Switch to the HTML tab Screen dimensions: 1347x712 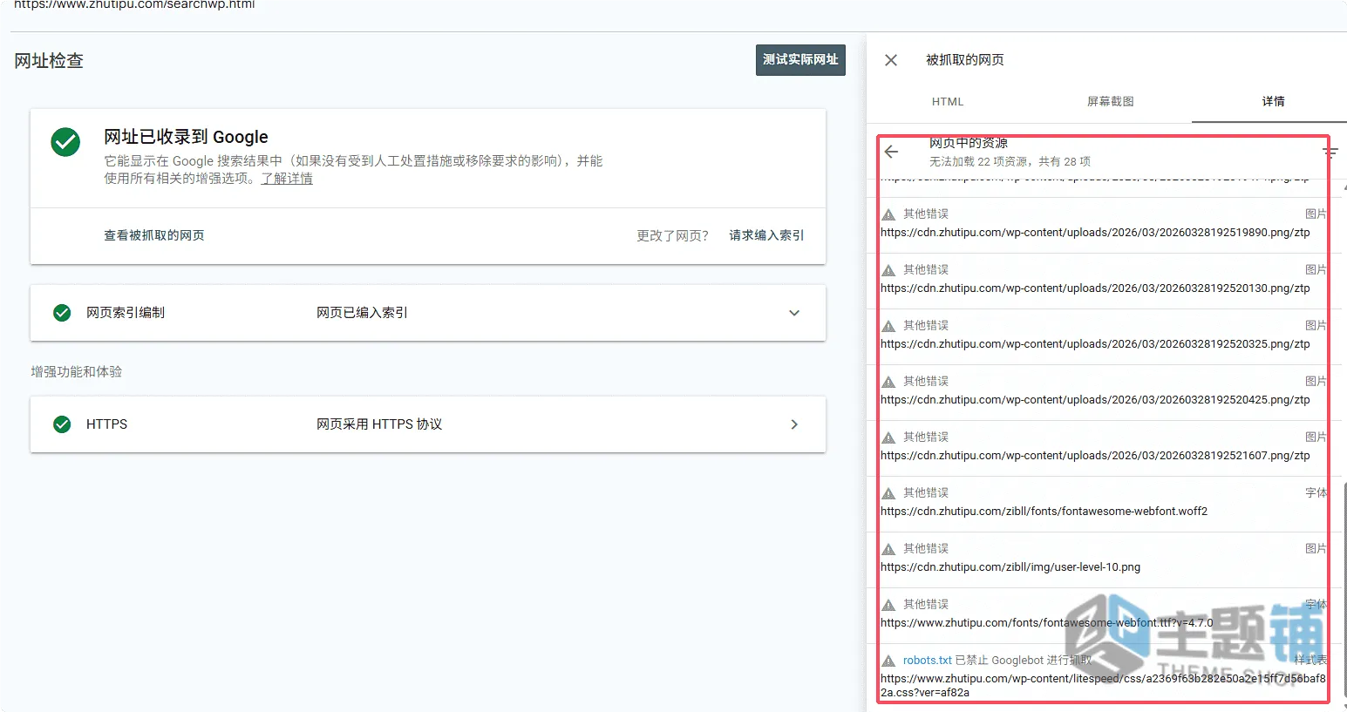coord(948,102)
